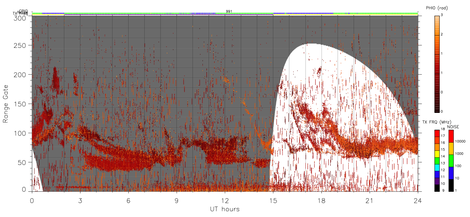Viewport: 470px width, 217px height.
Task: Click tick label '6' on UT hours axis
Action: [x=128, y=200]
